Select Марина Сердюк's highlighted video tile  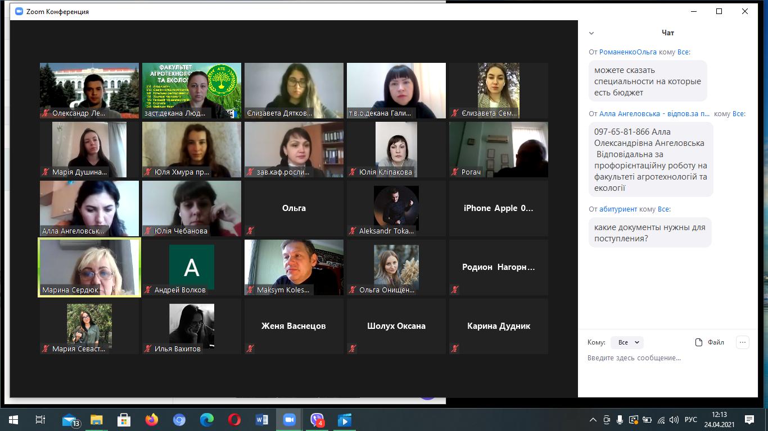[89, 268]
